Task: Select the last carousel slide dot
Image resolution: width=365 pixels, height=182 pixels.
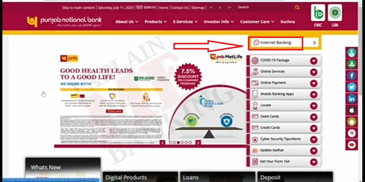Action: [190, 142]
